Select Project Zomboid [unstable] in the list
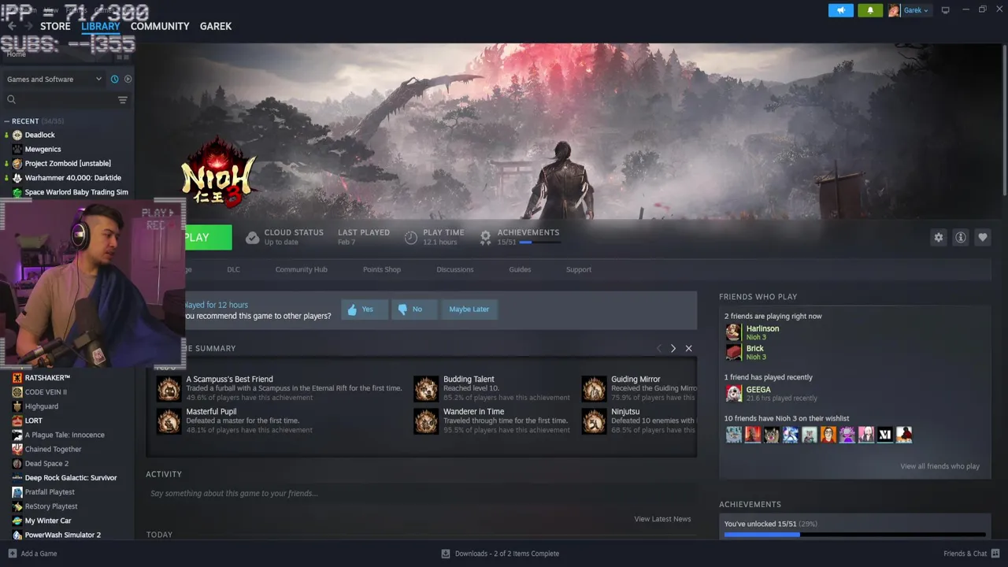 tap(67, 163)
